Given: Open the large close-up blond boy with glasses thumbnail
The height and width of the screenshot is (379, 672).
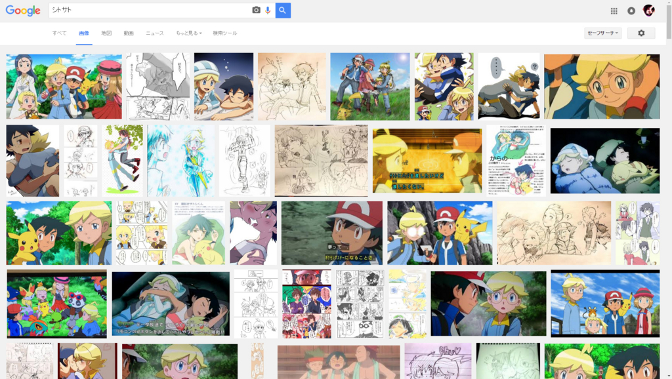Looking at the screenshot, I should (602, 87).
